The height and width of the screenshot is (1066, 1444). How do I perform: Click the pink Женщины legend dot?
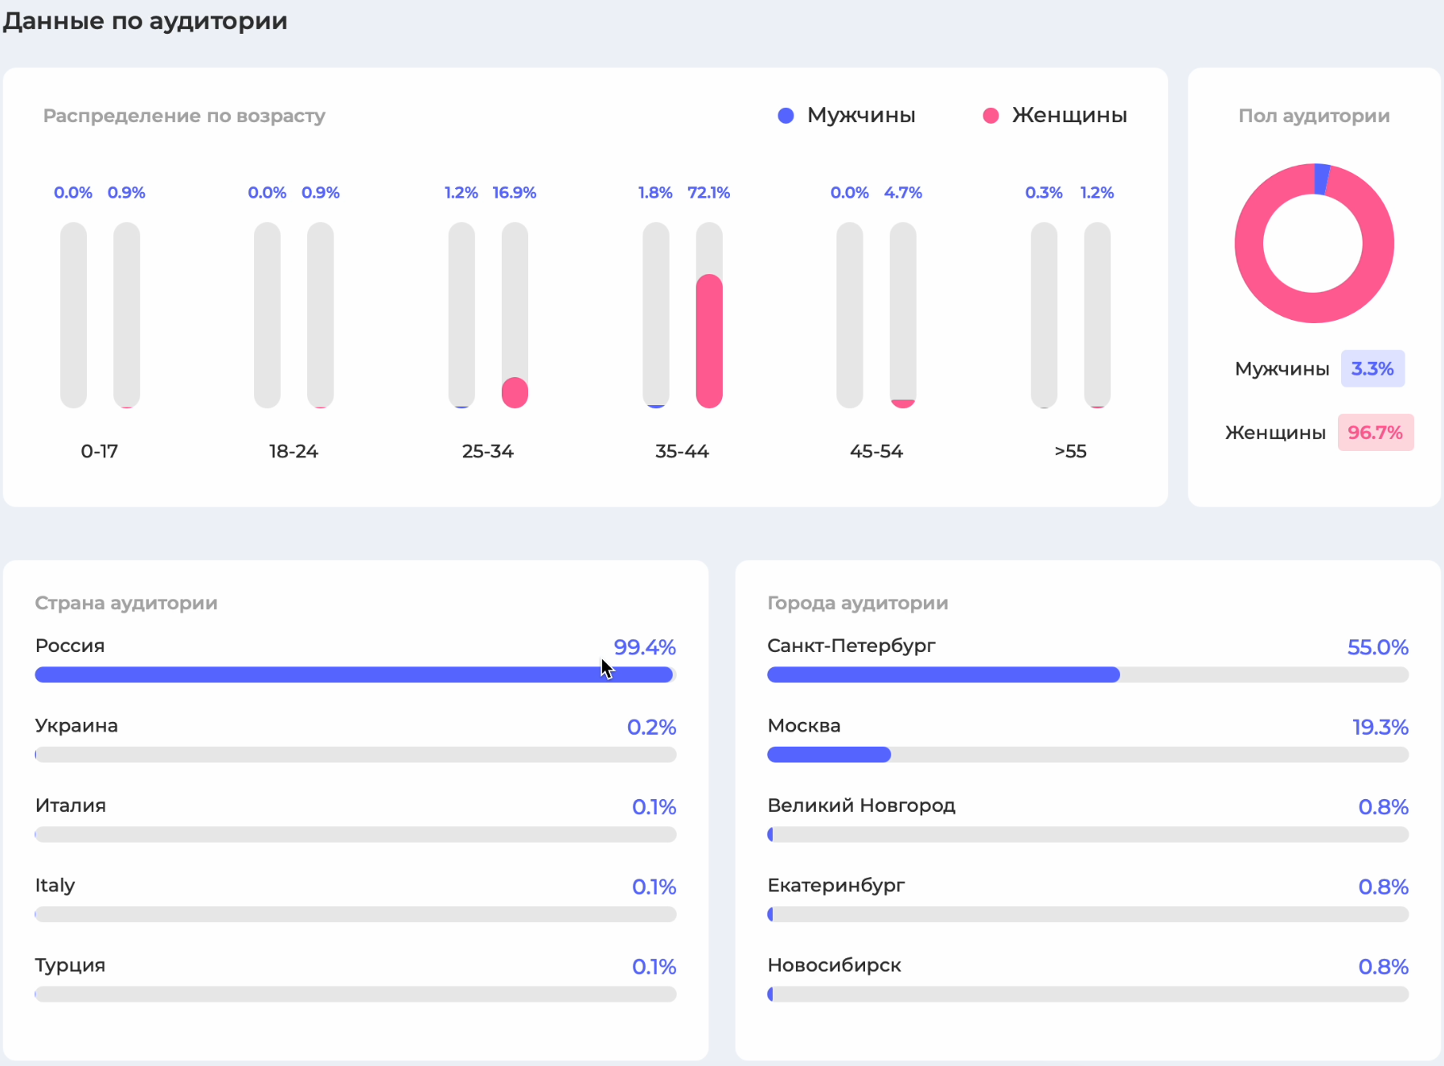coord(991,116)
